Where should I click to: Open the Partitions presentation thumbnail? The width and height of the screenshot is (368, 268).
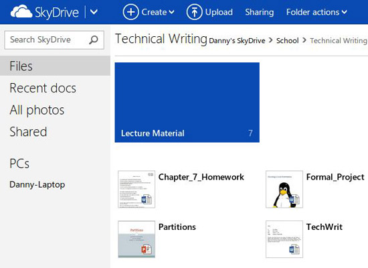[x=136, y=239]
